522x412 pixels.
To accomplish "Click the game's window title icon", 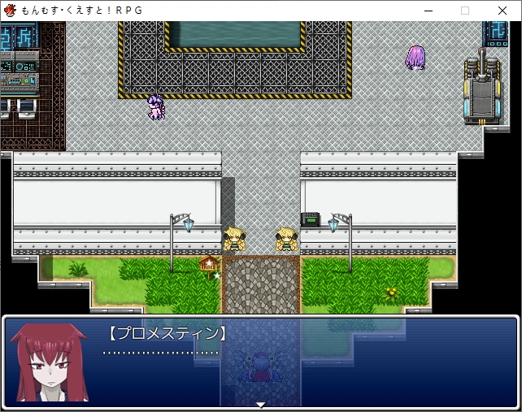I will click(10, 11).
